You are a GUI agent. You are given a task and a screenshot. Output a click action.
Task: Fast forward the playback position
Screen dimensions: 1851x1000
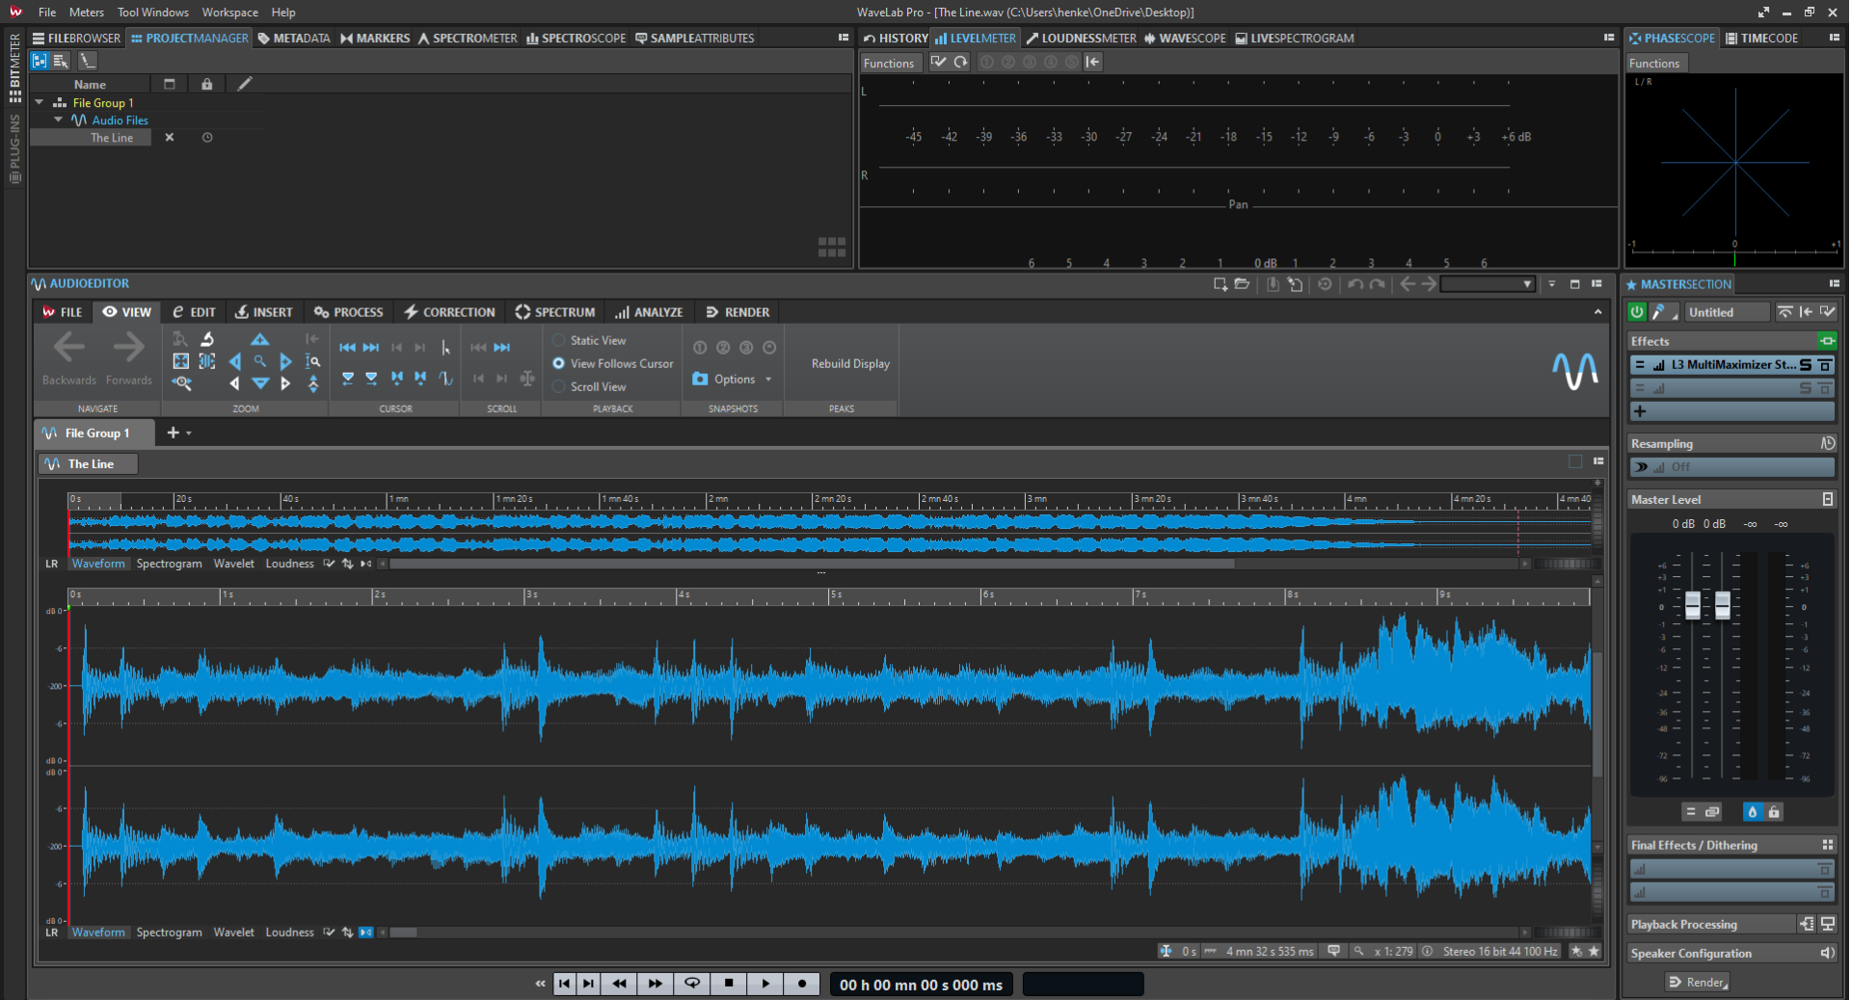click(656, 984)
